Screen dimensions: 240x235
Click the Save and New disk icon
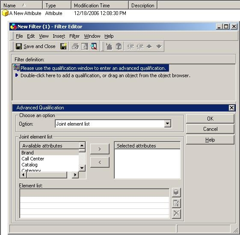(63, 46)
